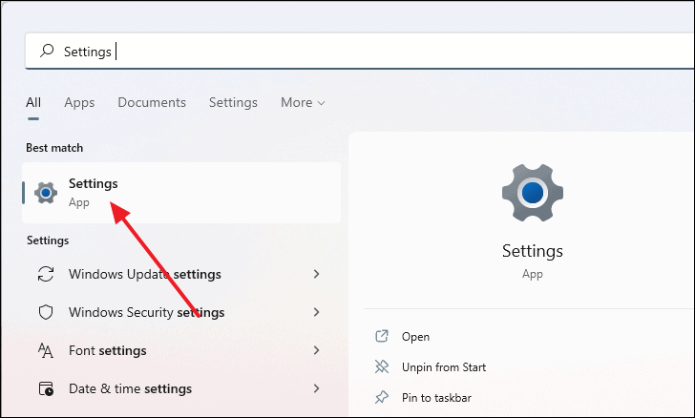Switch to the Documents tab

pos(152,102)
